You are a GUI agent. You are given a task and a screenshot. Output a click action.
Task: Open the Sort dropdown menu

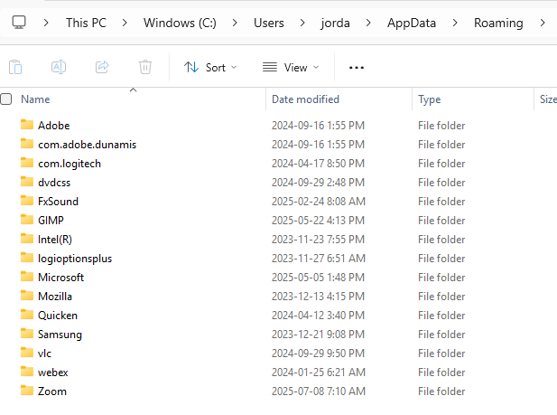(210, 67)
